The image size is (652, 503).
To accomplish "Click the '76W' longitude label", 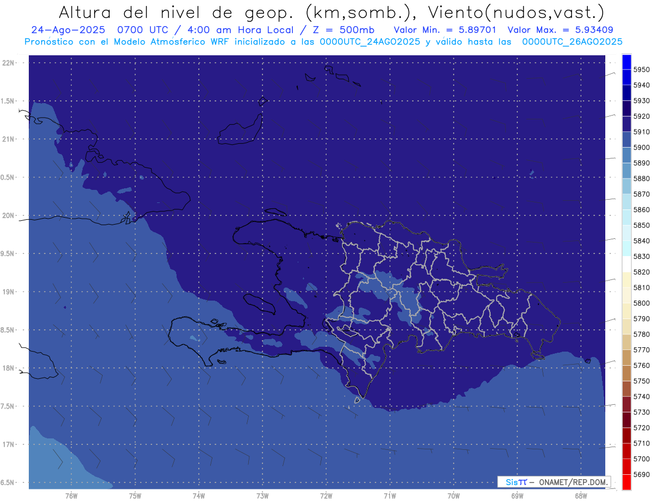I will pos(71,496).
